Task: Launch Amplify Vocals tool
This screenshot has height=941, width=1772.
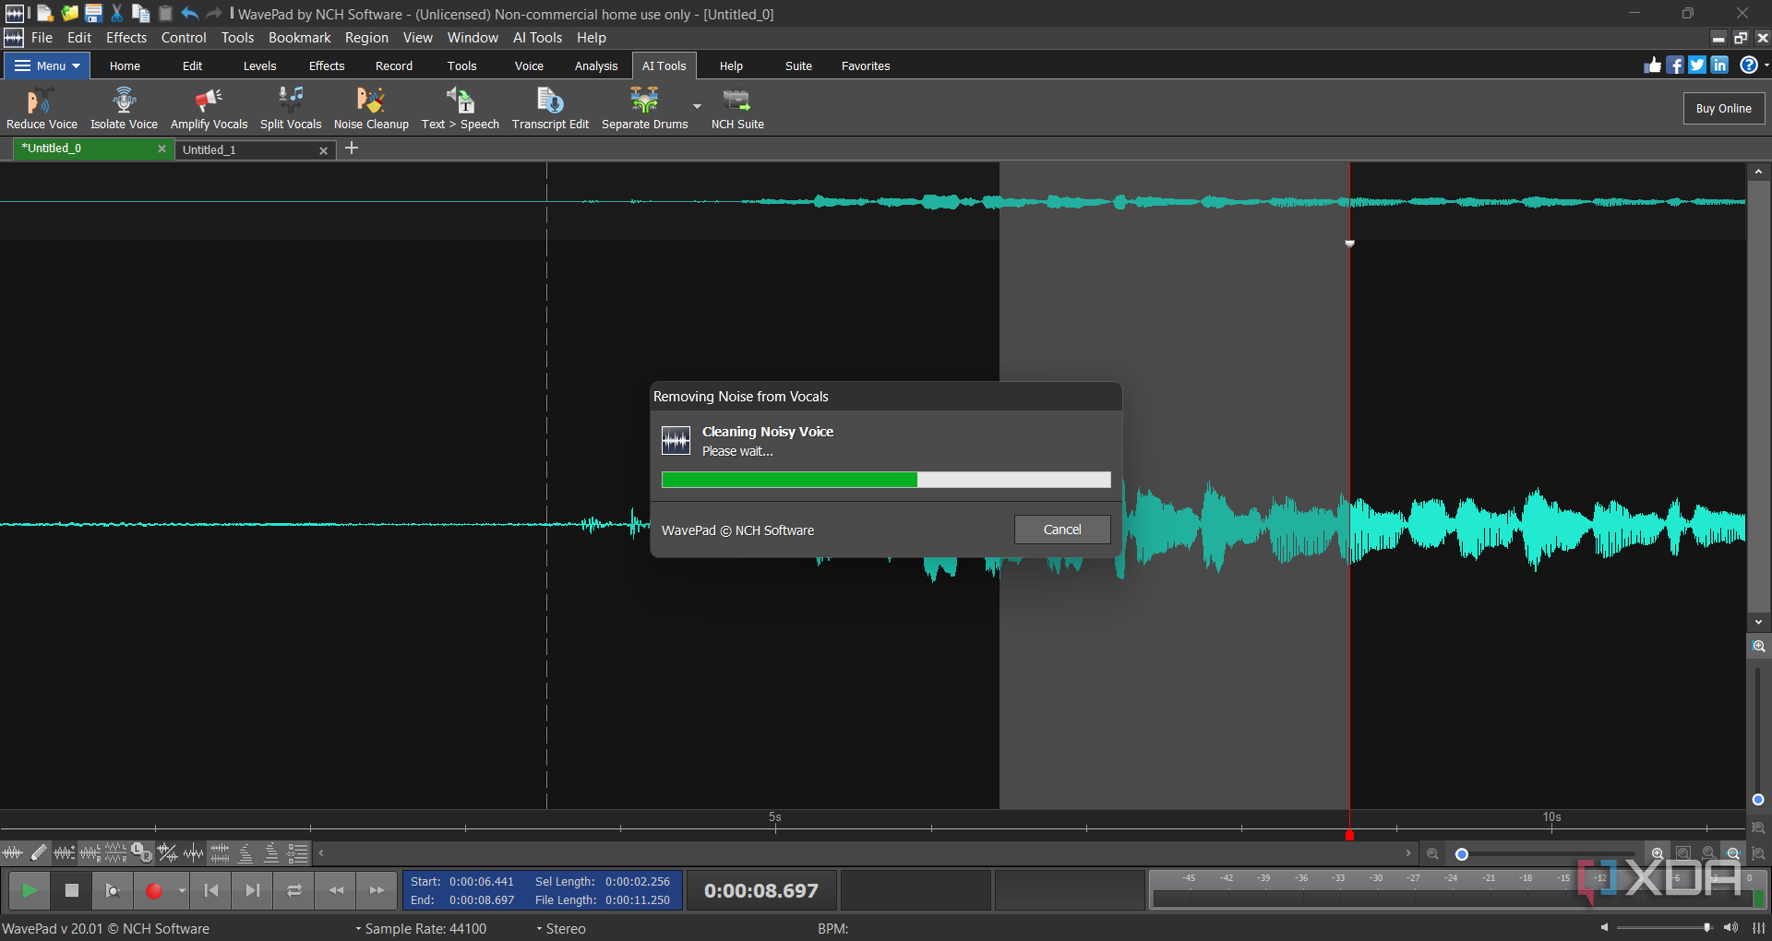Action: tap(209, 109)
